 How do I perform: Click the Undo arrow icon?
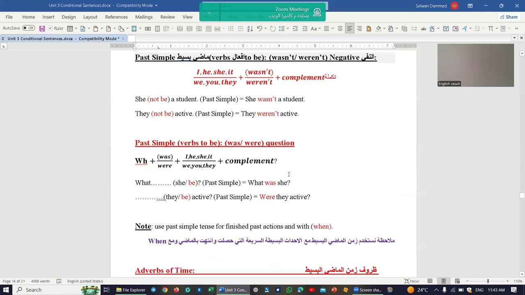click(259, 29)
